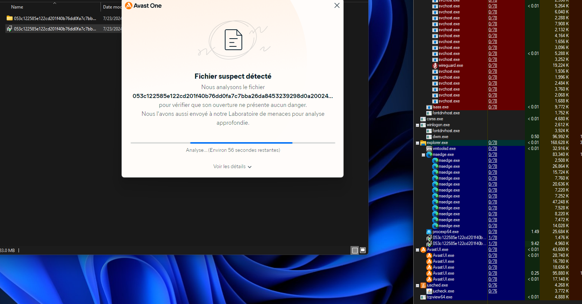Select the vmtoolsd.exe VMware icon
Viewport: 582px width, 304px height.
pos(429,148)
